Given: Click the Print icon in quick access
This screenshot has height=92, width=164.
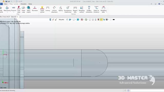Looking at the screenshot, I should pos(9,1).
